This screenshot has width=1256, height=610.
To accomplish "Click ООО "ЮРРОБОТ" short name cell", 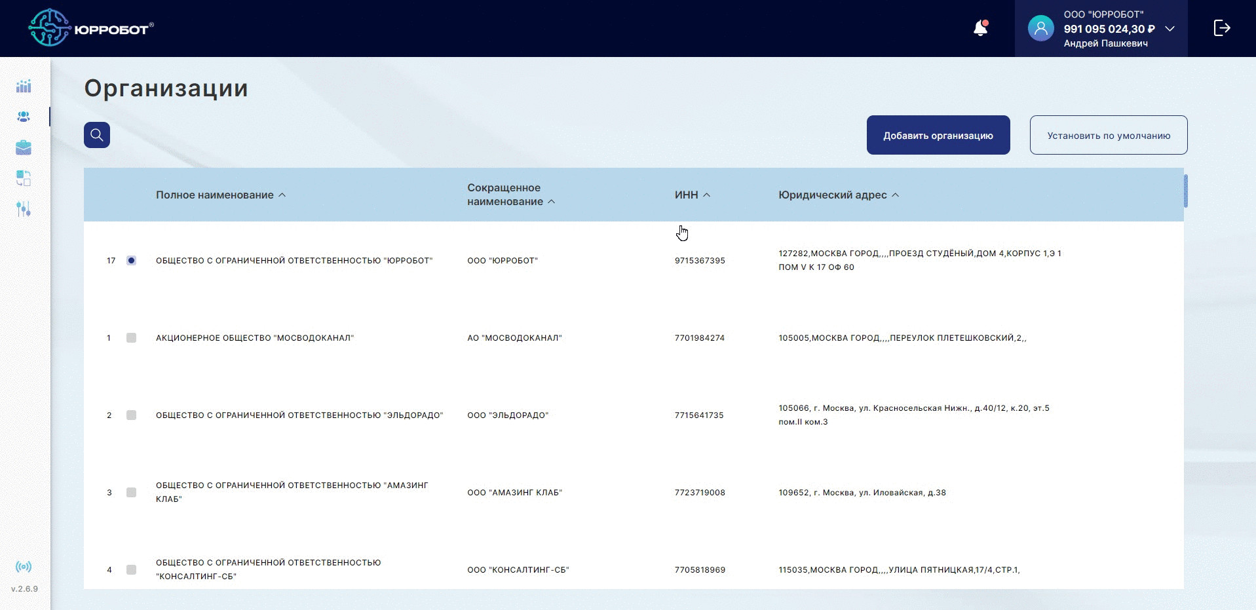I will (503, 261).
